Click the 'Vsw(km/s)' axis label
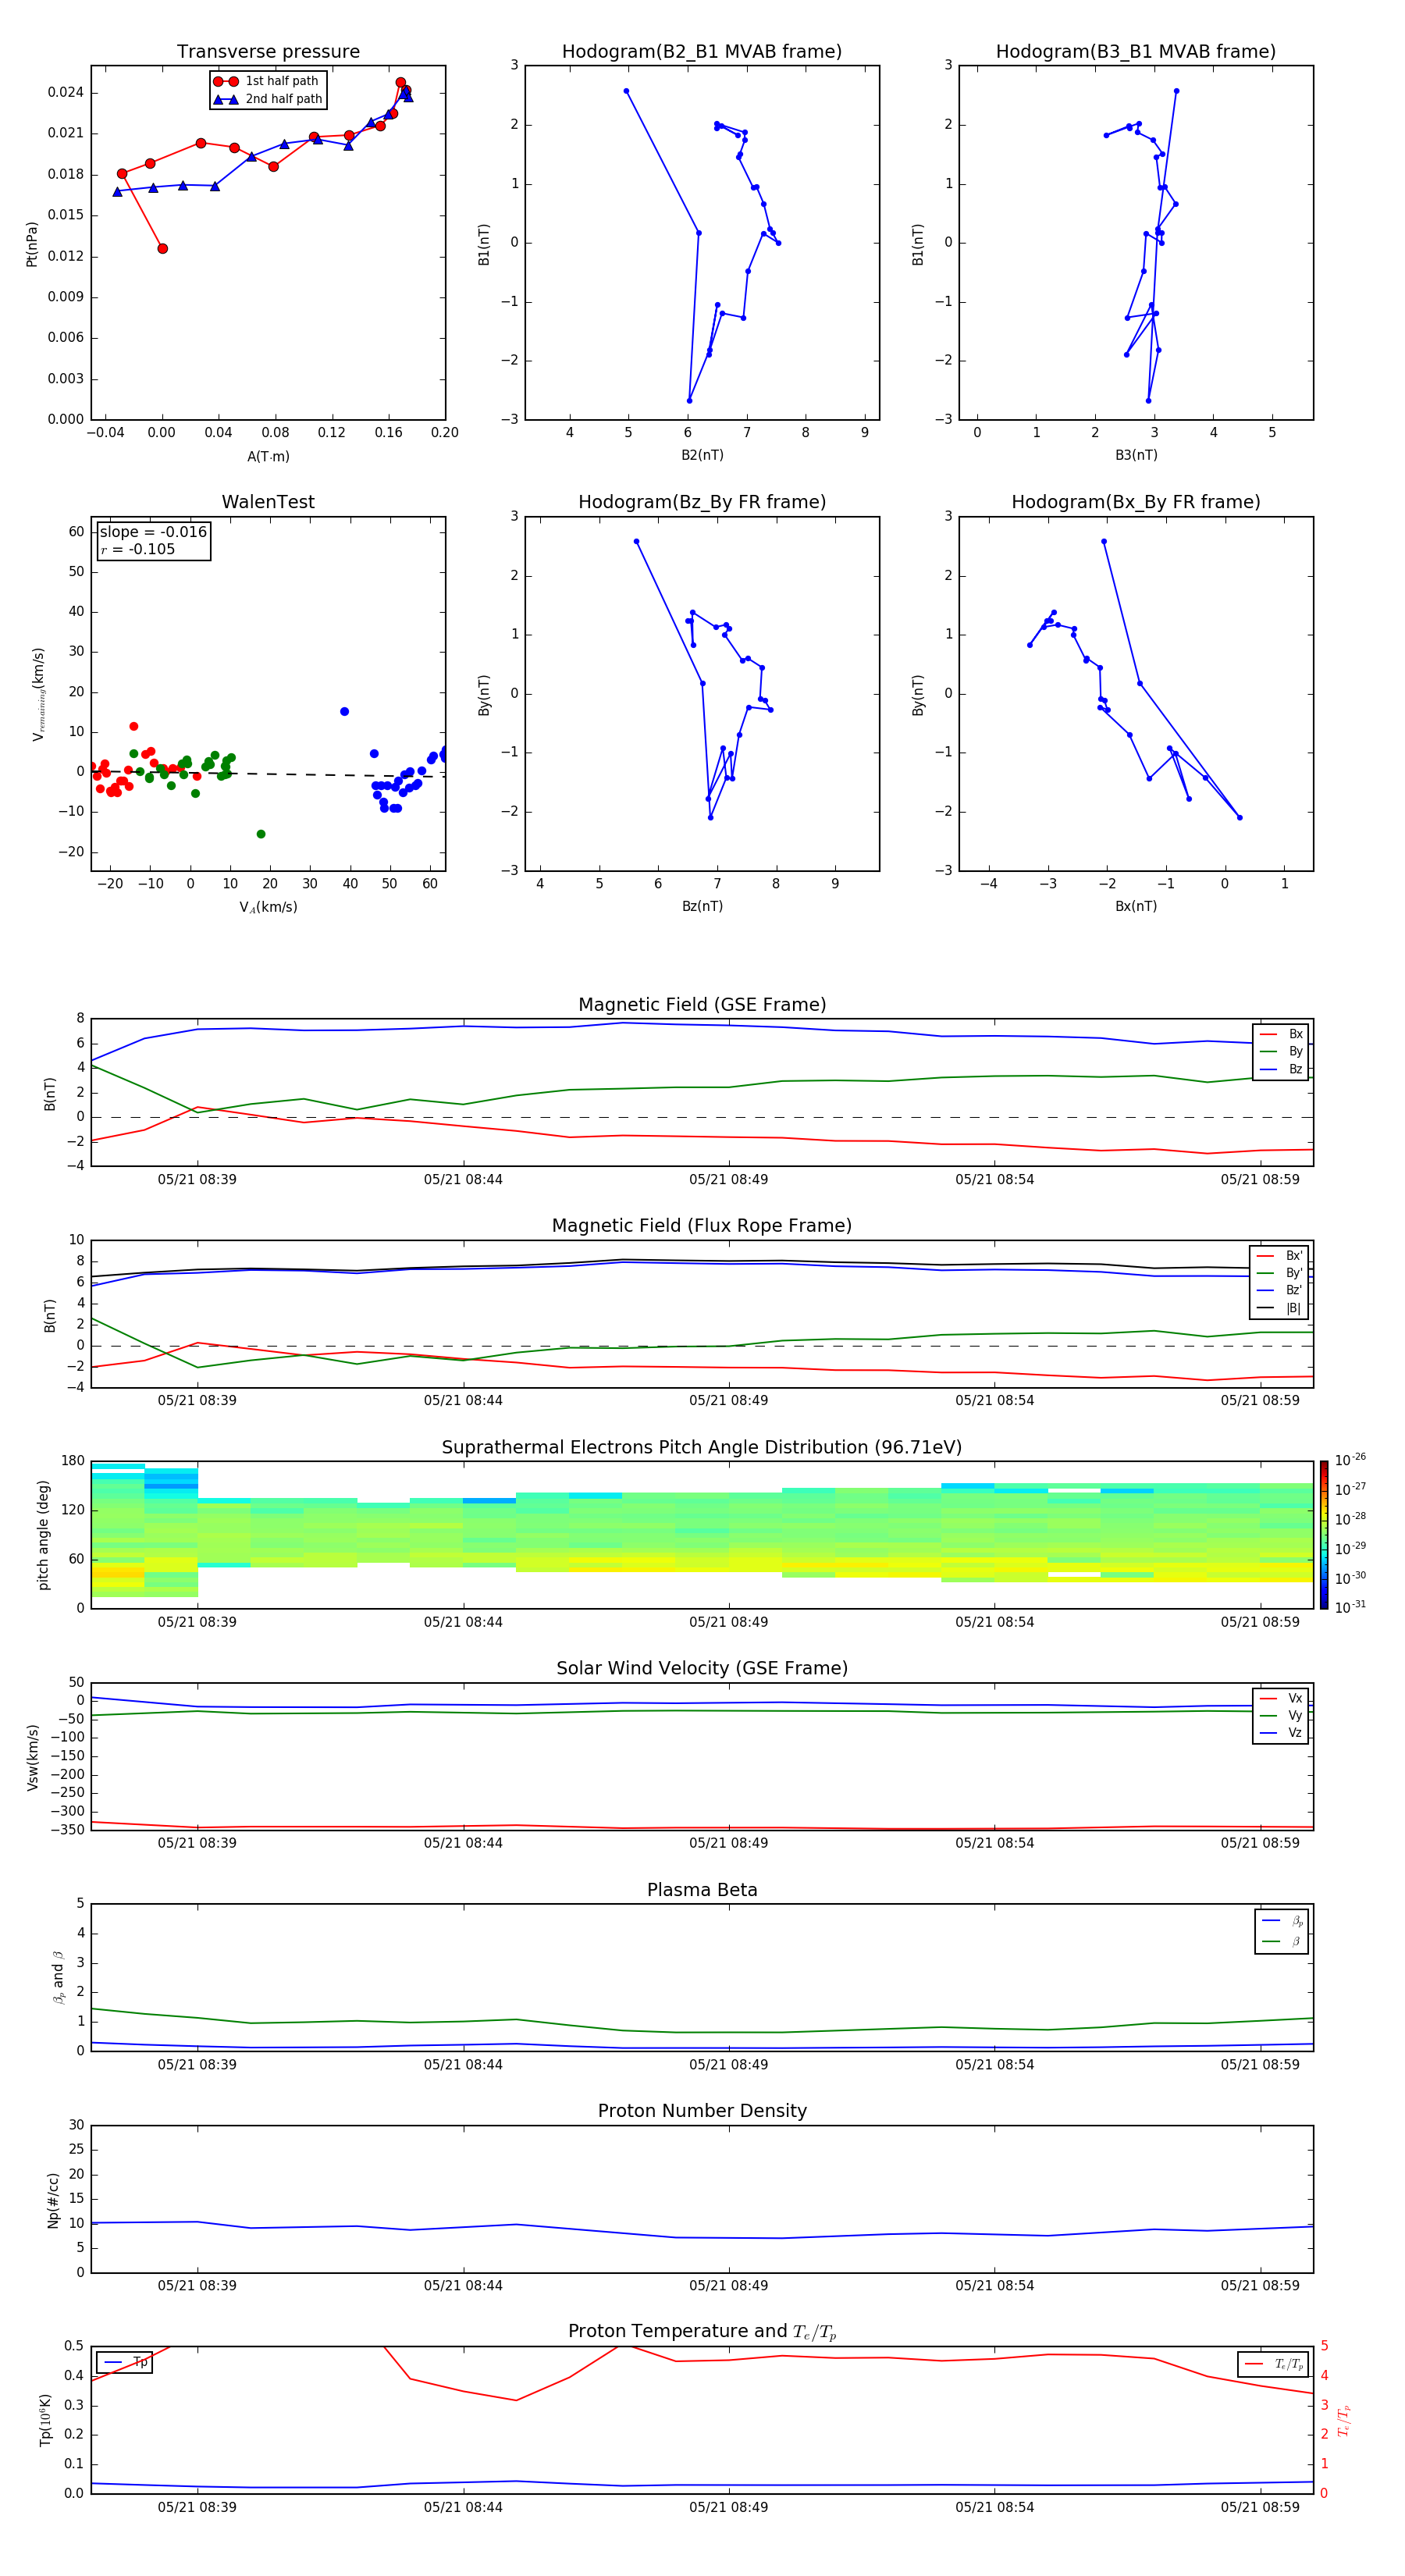 click(32, 1757)
